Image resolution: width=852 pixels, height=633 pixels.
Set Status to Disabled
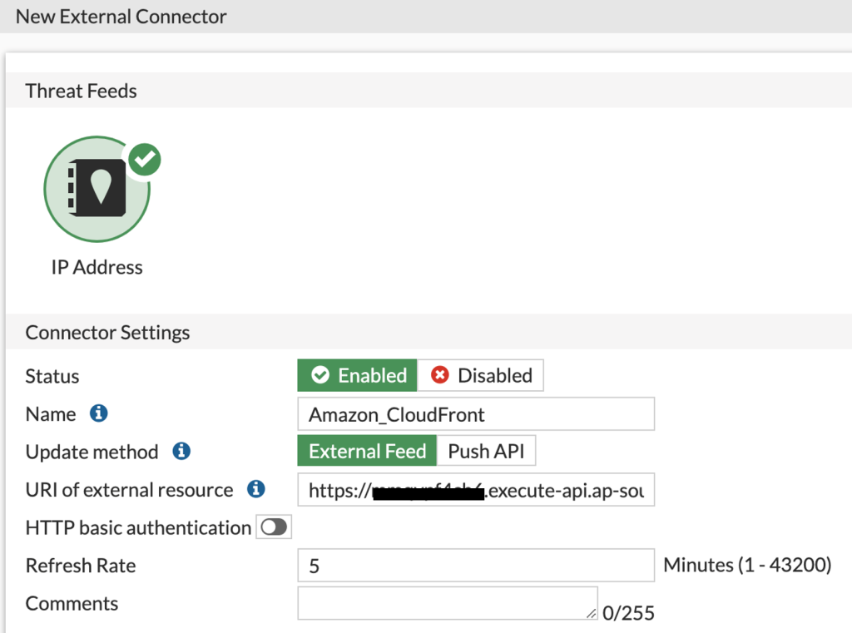[x=480, y=375]
